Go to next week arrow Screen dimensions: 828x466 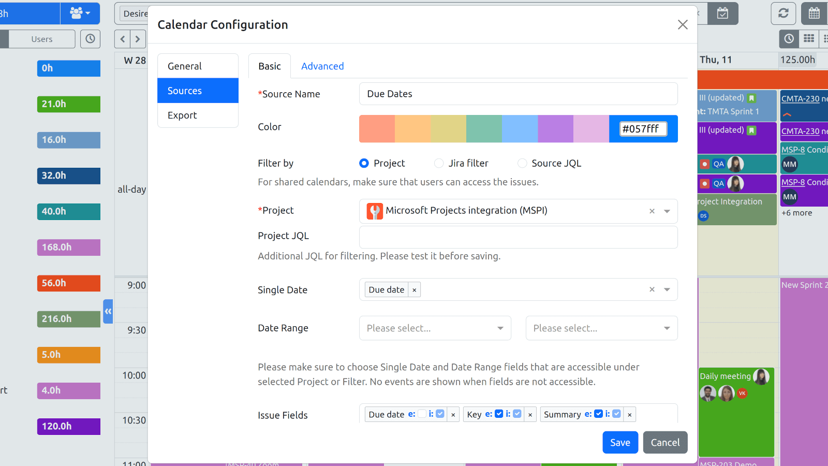(x=138, y=39)
